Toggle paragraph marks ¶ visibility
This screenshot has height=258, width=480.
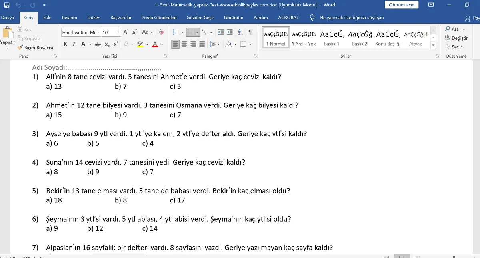coord(250,32)
